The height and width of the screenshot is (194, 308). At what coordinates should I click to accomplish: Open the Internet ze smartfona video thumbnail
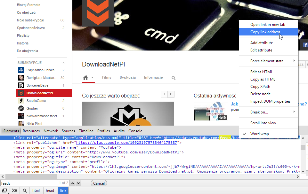[x=210, y=111]
